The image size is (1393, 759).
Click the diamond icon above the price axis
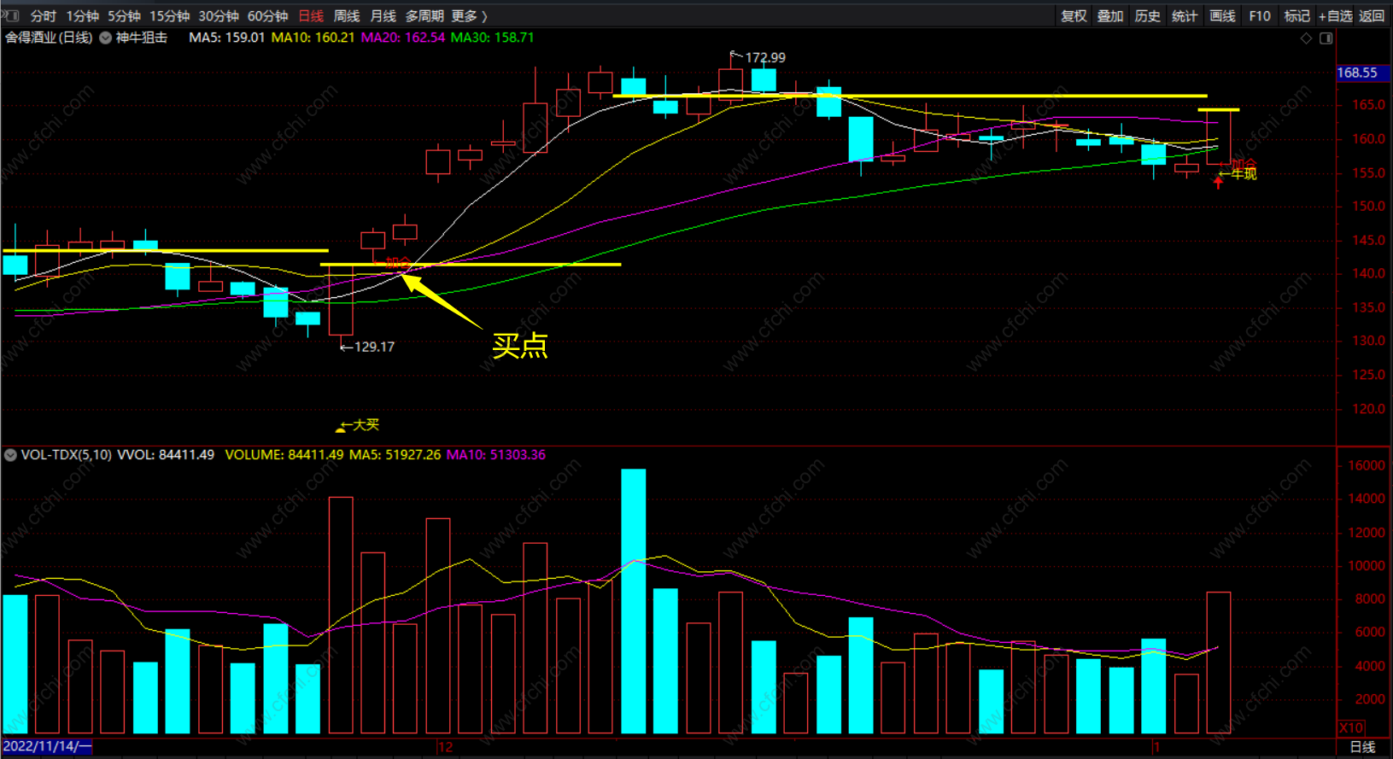pos(1306,38)
